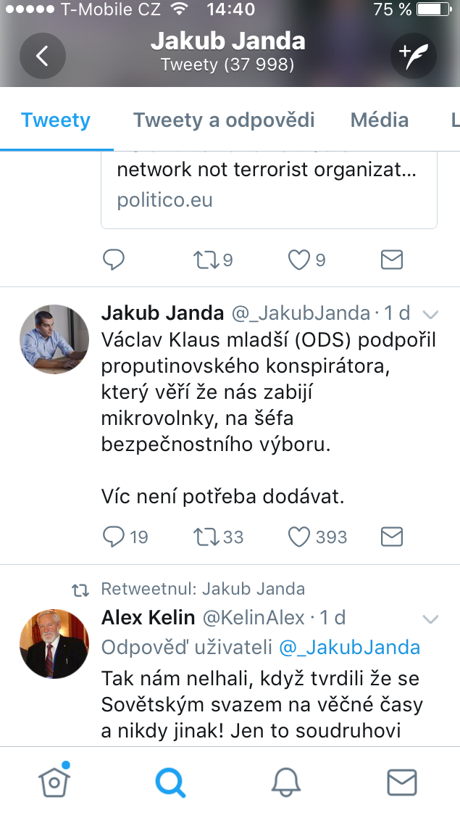Tap Alex Kelin's profile picture
460x818 pixels.
coord(54,643)
